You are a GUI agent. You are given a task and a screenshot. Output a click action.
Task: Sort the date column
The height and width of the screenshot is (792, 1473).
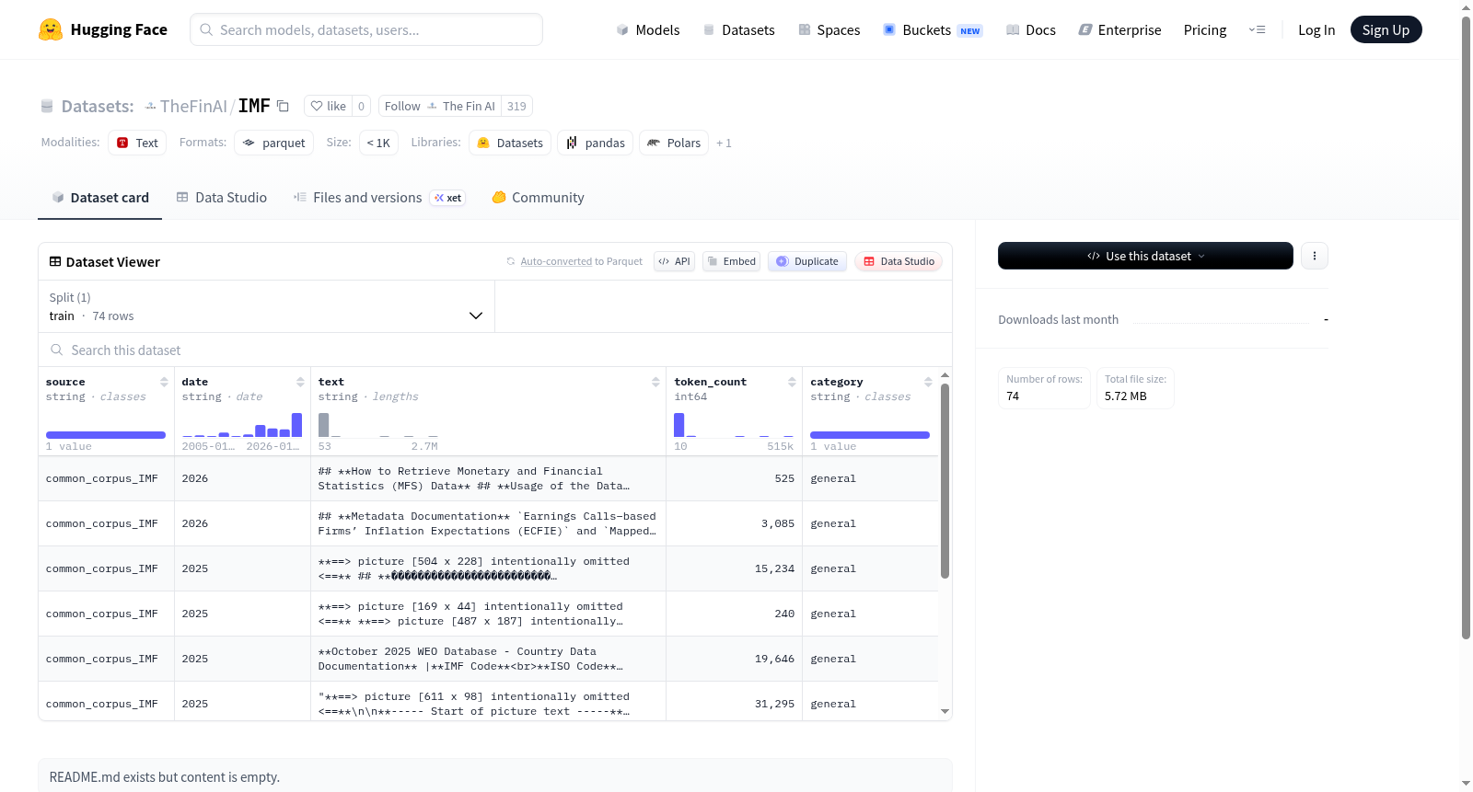[x=300, y=382]
